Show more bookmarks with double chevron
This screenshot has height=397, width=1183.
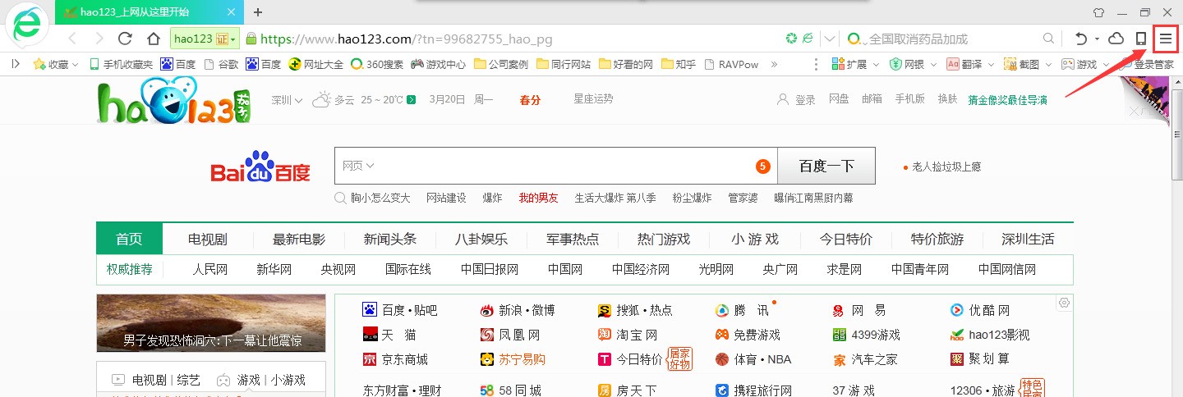coord(774,64)
